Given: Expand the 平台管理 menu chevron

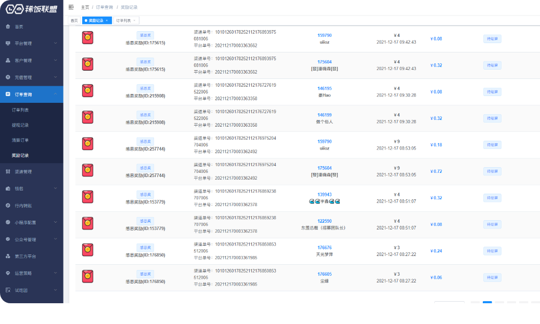Looking at the screenshot, I should click(x=55, y=43).
